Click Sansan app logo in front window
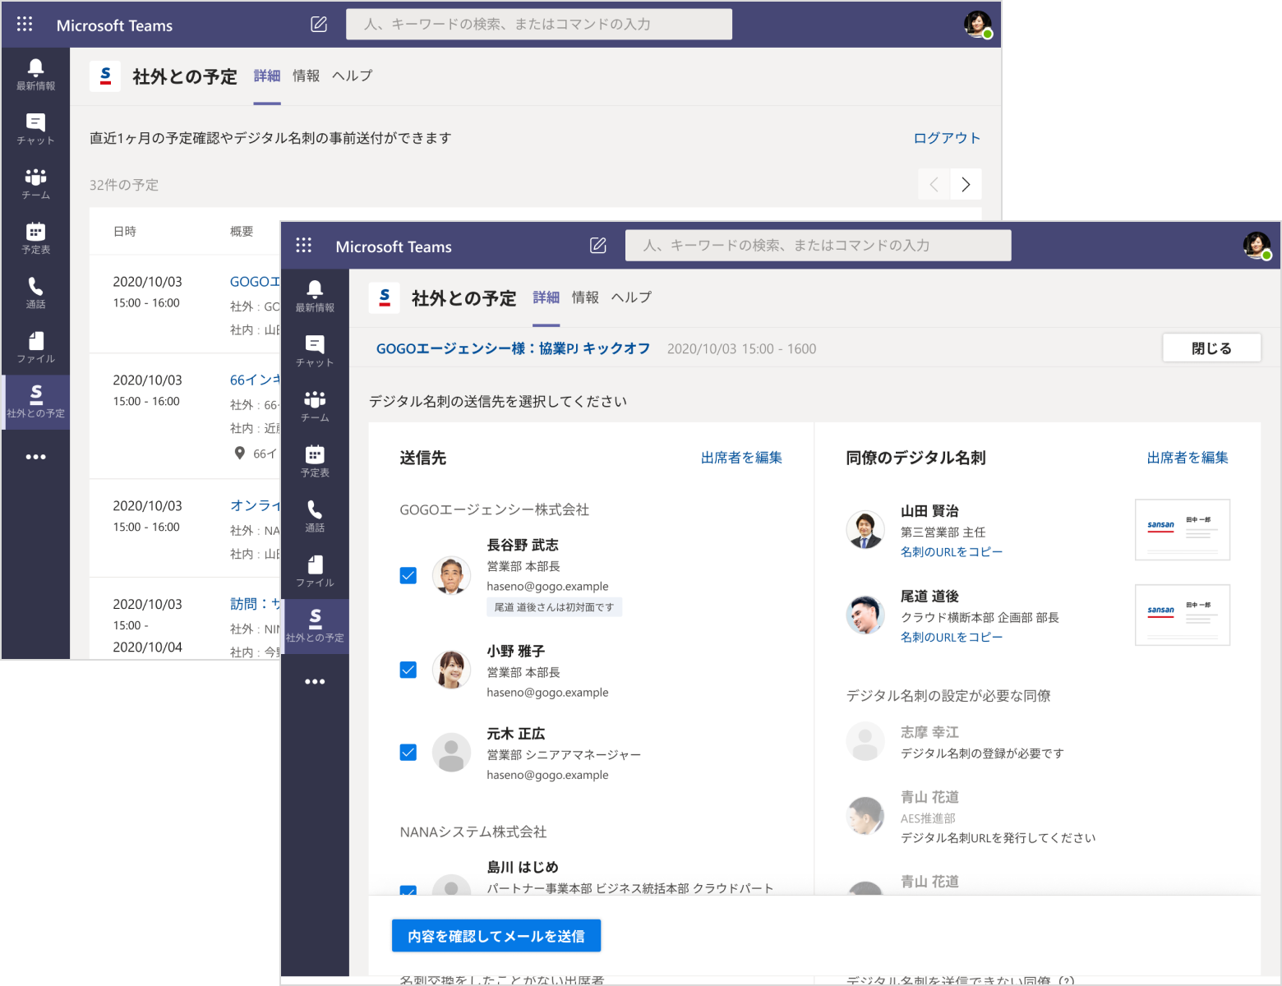Viewport: 1282px width, 986px height. click(x=385, y=297)
